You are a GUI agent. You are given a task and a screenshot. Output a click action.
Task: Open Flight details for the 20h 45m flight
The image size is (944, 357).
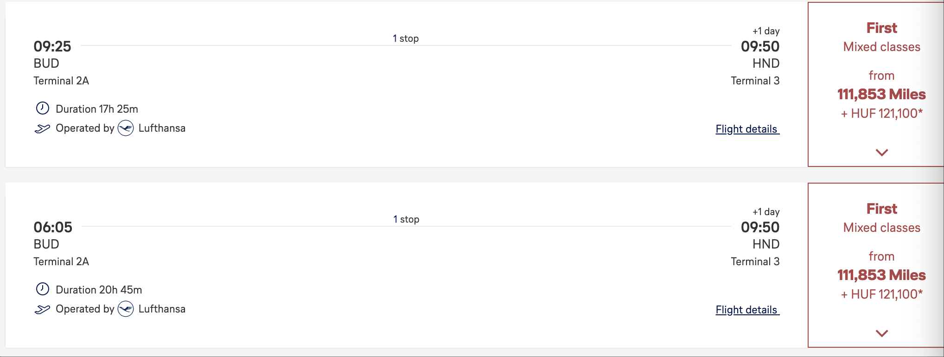(x=747, y=310)
